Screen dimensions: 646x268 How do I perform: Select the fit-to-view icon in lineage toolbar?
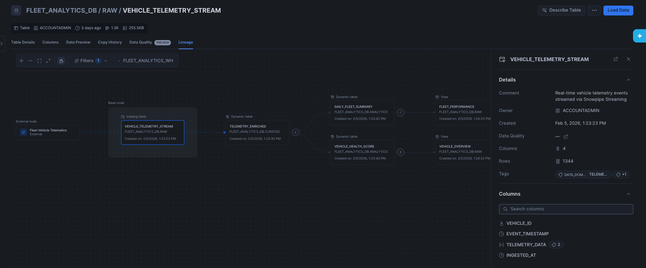pyautogui.click(x=39, y=60)
